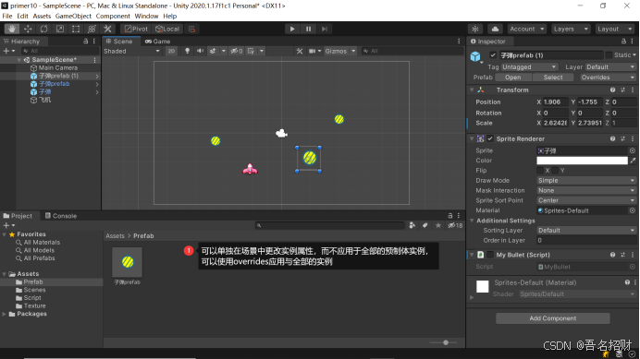This screenshot has width=640, height=359.
Task: Open the prefab Overrides dropdown
Action: coord(608,78)
